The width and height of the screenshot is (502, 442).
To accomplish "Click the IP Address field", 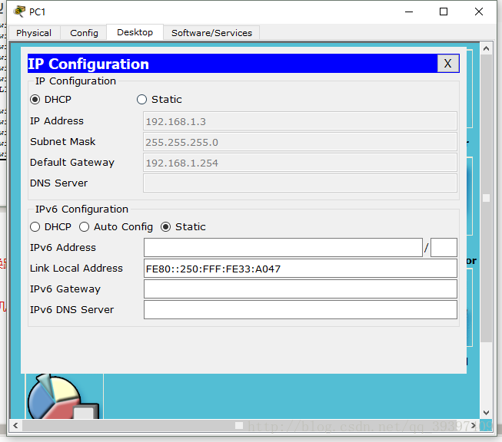I will (x=300, y=121).
